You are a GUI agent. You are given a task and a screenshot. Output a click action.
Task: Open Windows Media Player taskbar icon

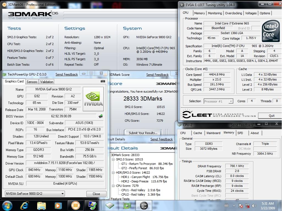coord(58,206)
